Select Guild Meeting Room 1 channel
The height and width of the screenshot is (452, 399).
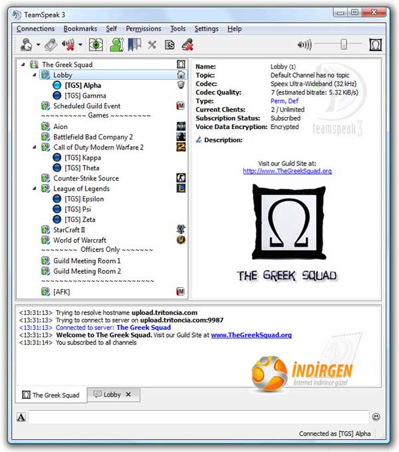coord(86,261)
